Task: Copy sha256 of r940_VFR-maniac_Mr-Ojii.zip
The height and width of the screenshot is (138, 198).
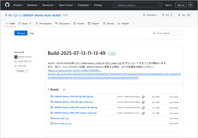Action: point(143,108)
